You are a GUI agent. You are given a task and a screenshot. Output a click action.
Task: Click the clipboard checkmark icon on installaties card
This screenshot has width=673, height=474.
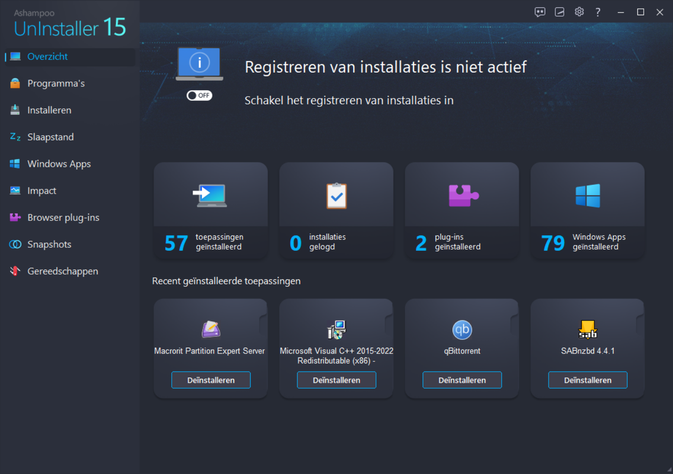pos(336,196)
